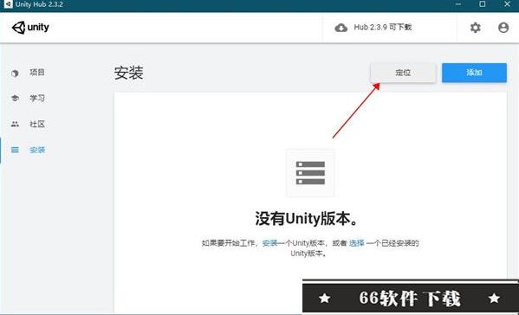Viewport: 519px width, 315px height.
Task: Open settings with the gear icon
Action: (x=476, y=28)
